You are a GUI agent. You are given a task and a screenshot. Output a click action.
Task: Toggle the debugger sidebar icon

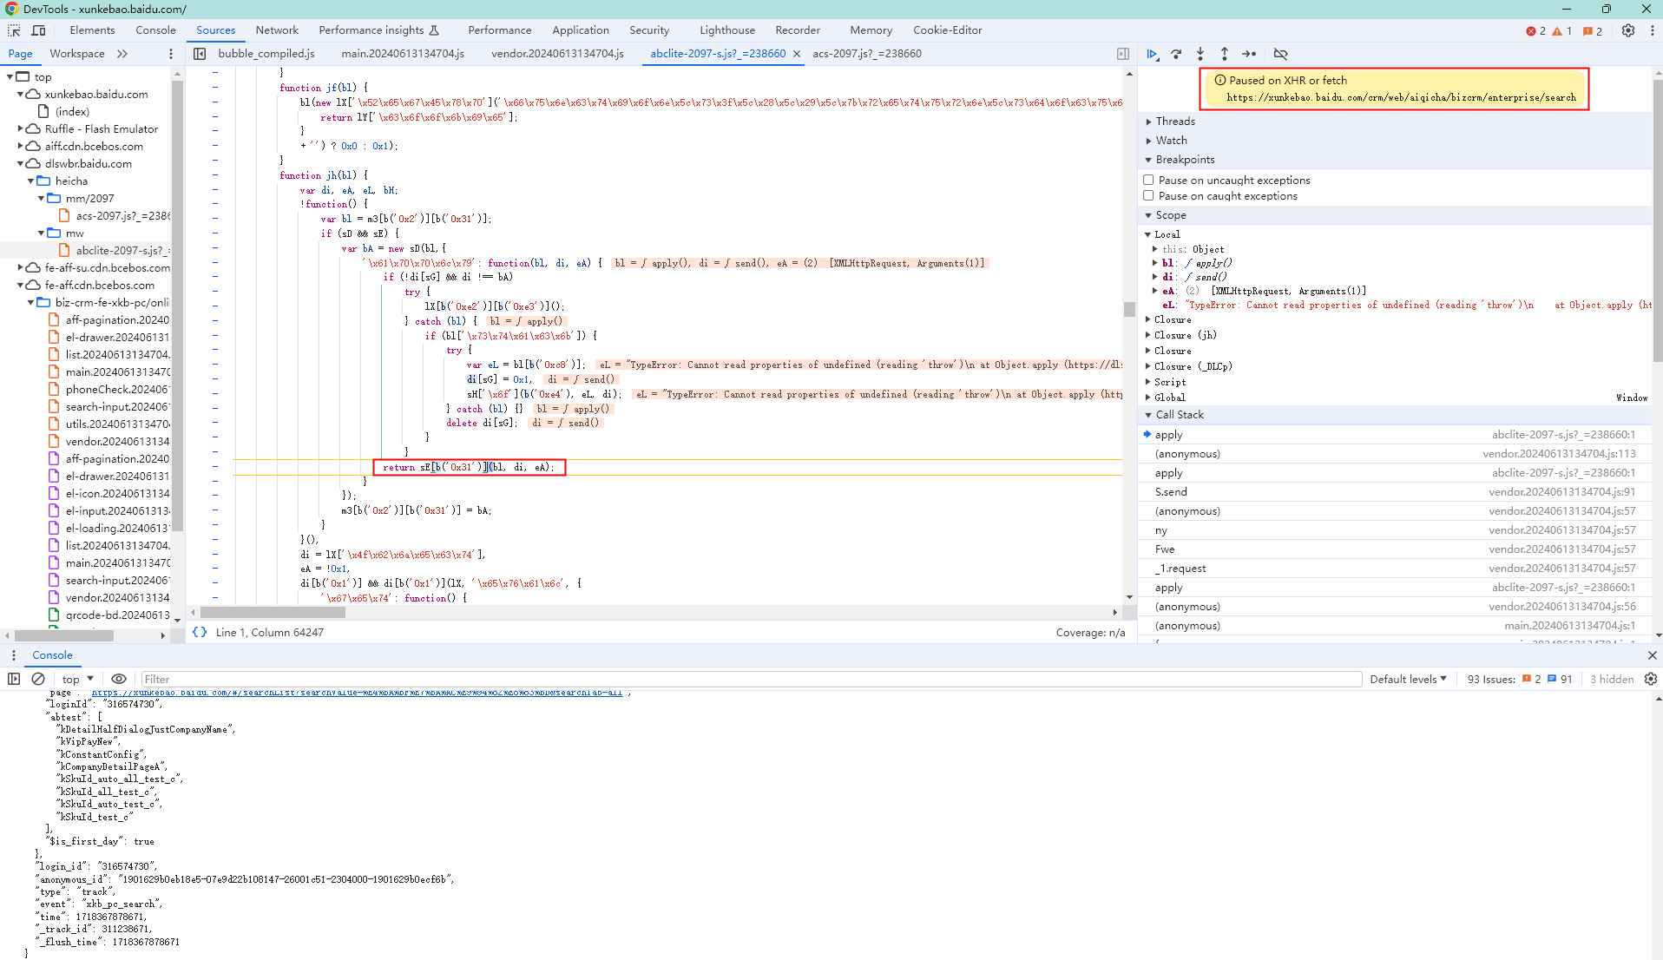pos(1123,54)
